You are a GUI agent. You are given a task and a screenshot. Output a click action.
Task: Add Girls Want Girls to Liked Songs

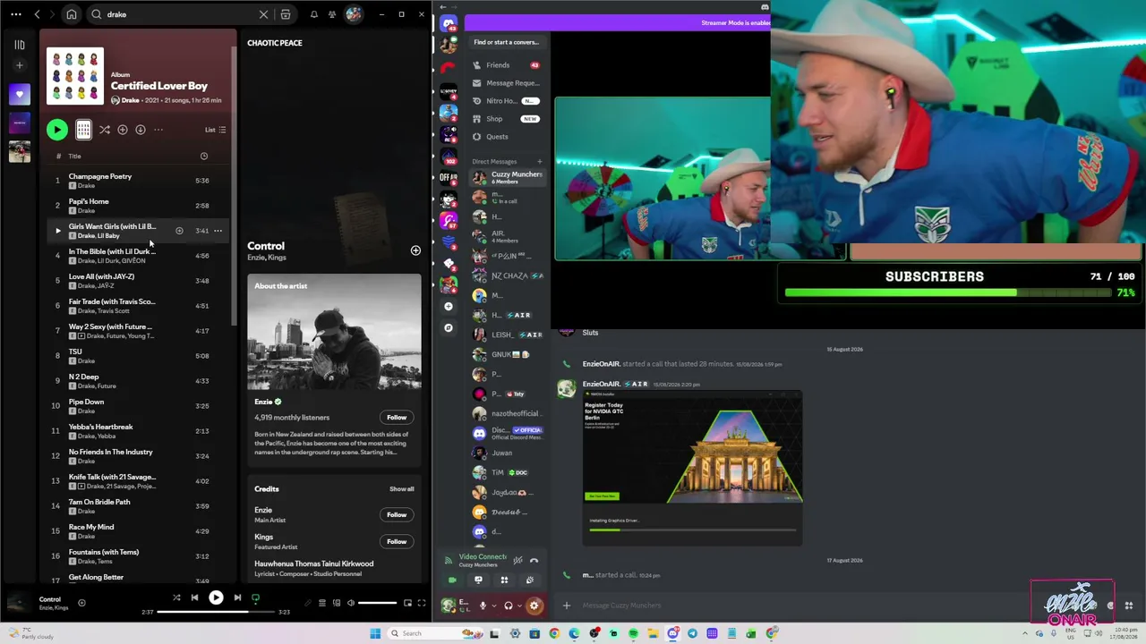tap(179, 231)
